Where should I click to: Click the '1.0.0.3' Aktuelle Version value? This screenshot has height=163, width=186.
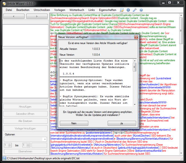coord(96,49)
